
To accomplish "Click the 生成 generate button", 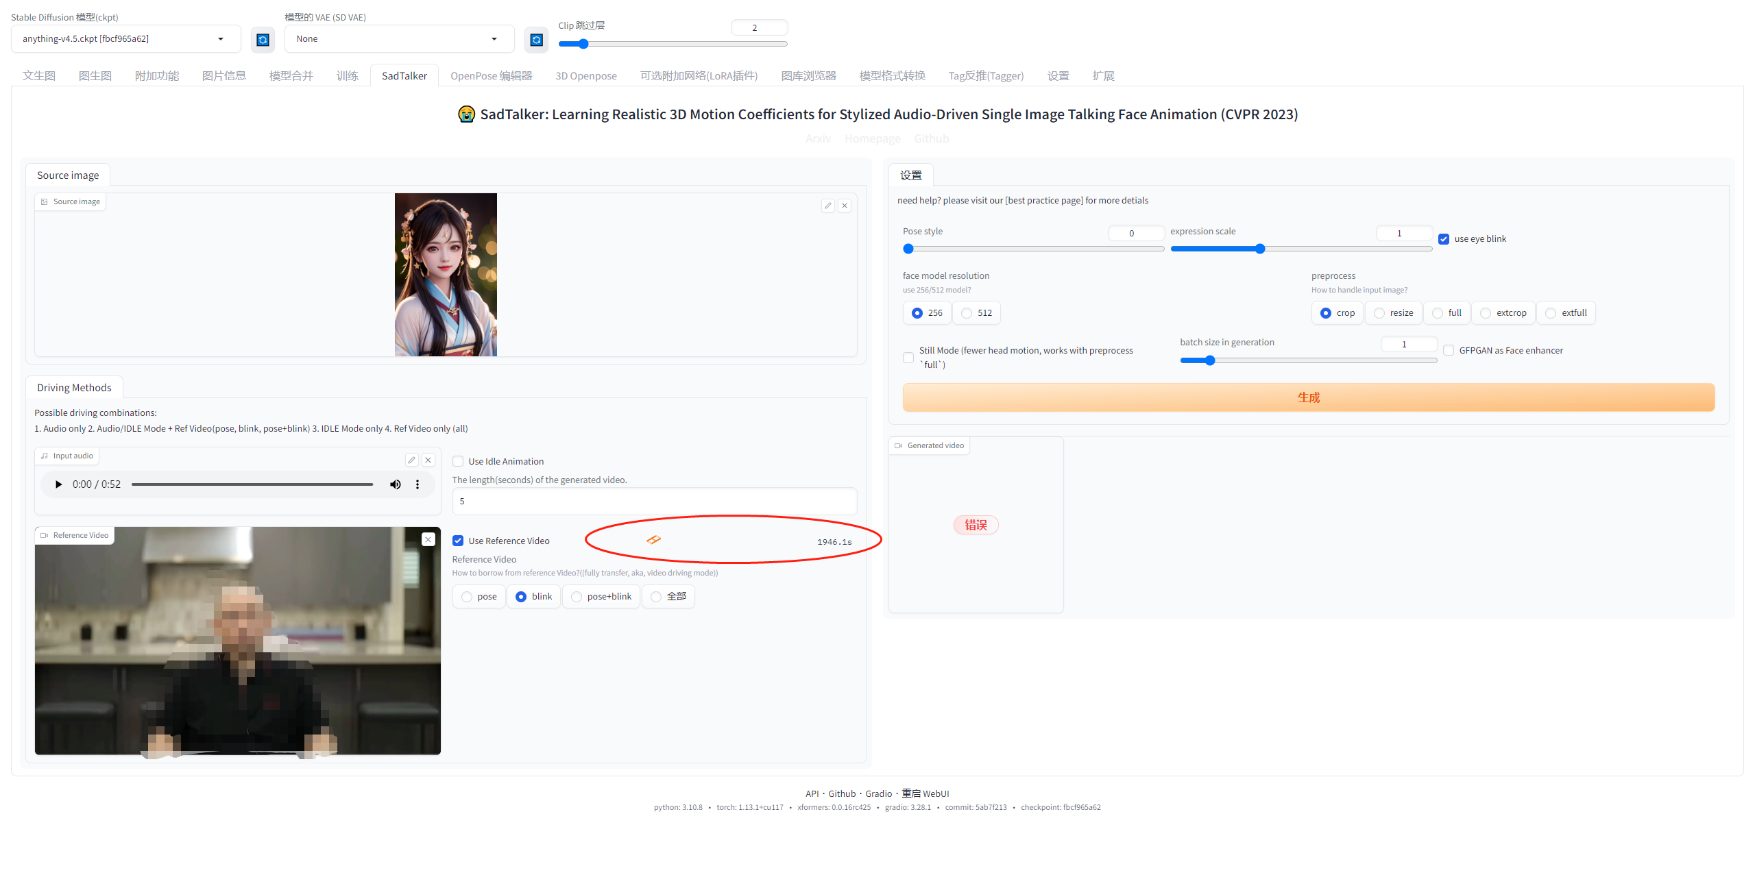I will click(x=1308, y=397).
